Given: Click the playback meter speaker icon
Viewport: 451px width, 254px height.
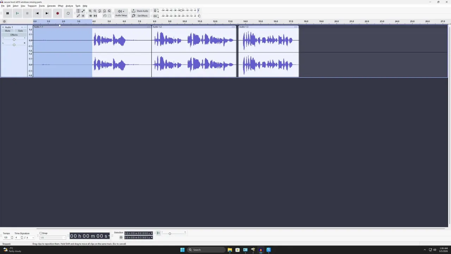Looking at the screenshot, I should (x=155, y=16).
